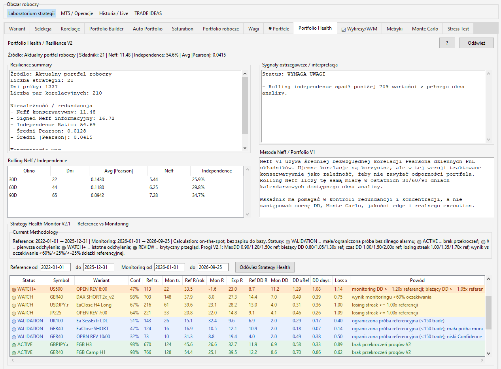The image size is (501, 369).
Task: Switch to the Korelacje tab
Action: pos(70,29)
